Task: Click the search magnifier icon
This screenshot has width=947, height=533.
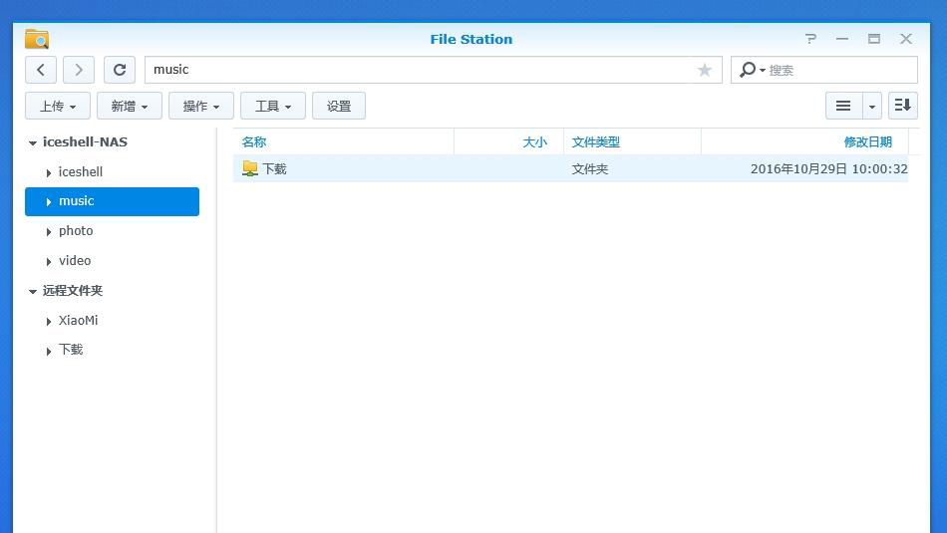Action: tap(748, 70)
